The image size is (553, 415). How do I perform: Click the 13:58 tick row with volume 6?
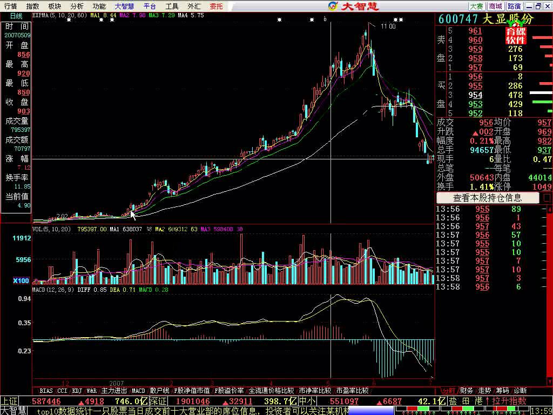(x=492, y=287)
